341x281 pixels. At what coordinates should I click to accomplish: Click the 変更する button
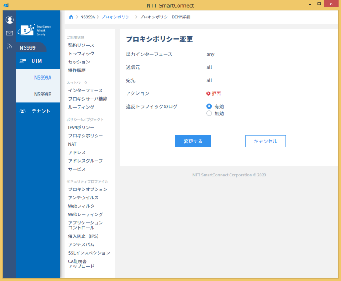(193, 141)
